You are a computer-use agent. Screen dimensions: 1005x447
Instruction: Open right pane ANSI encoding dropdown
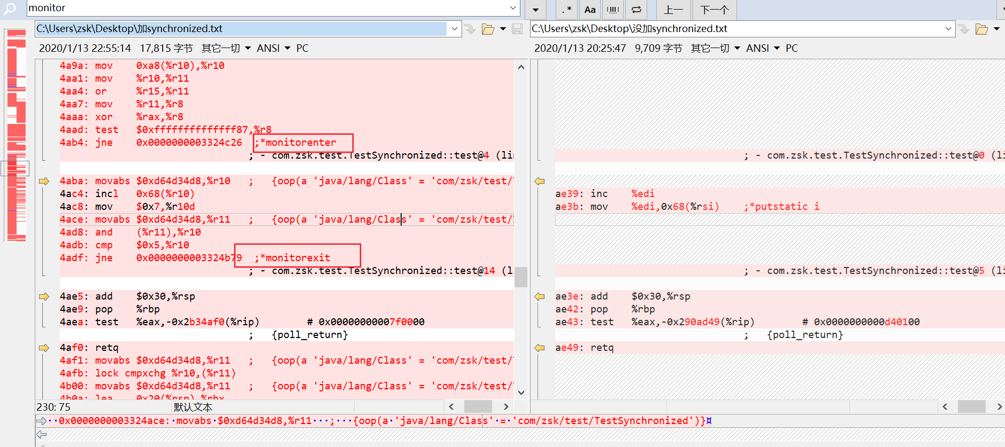tap(763, 48)
